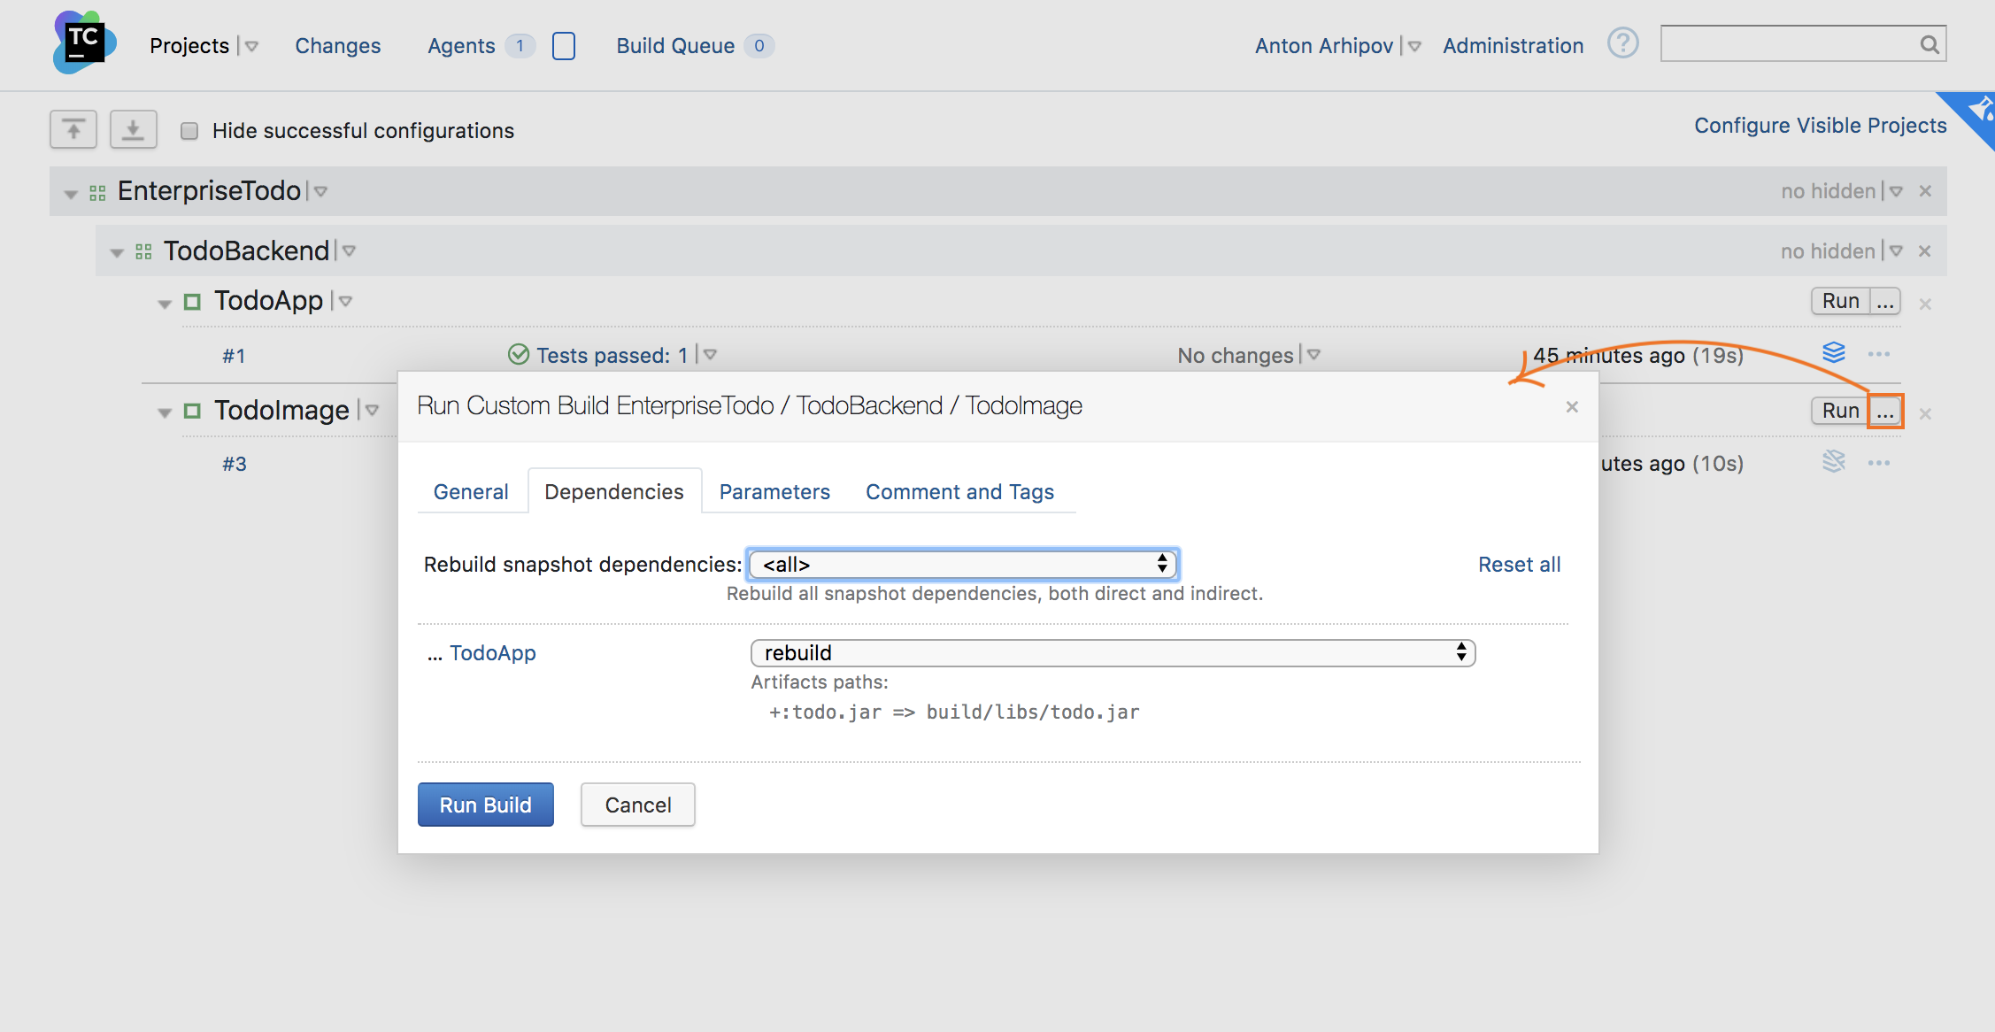Click the stack/layers icon on TodoApp row
Screen dimensions: 1995x1032
(1833, 354)
